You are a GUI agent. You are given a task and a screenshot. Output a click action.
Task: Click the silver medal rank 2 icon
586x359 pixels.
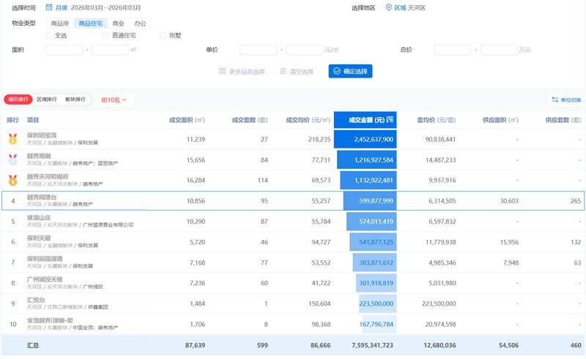point(12,159)
